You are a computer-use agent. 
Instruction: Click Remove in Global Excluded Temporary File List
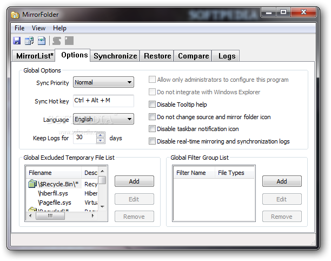[x=134, y=217]
